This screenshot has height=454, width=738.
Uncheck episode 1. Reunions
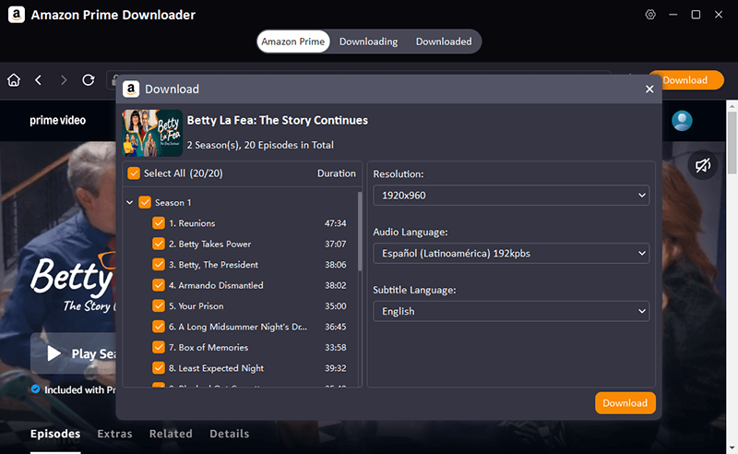point(159,223)
